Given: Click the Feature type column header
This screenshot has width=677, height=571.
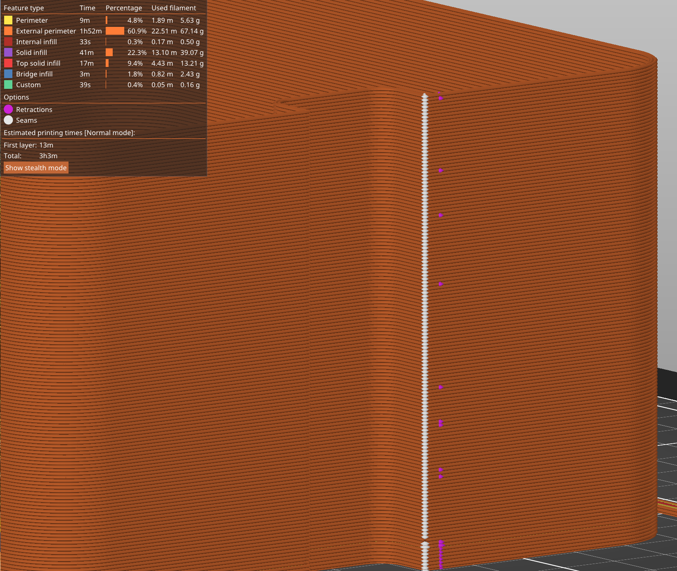Looking at the screenshot, I should 24,7.
